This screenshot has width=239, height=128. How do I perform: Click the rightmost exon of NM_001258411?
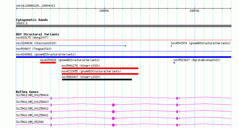pyautogui.click(x=177, y=118)
